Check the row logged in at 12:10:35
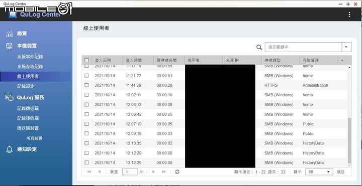Screen dimensions: 362x186 86,143
